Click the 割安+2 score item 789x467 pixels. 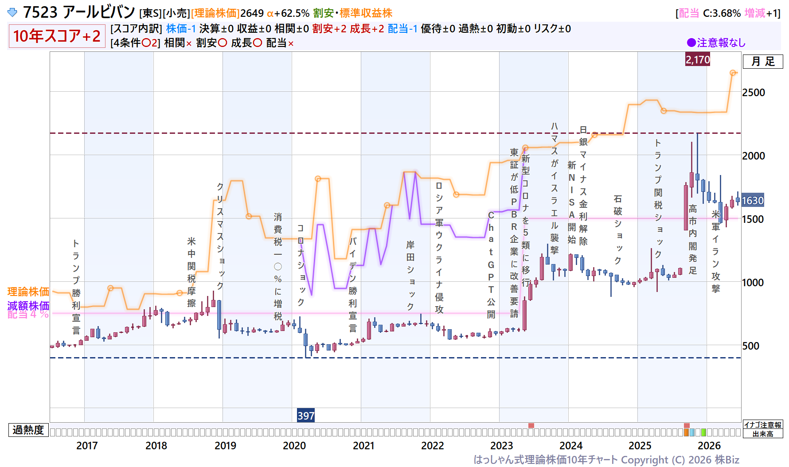click(329, 29)
